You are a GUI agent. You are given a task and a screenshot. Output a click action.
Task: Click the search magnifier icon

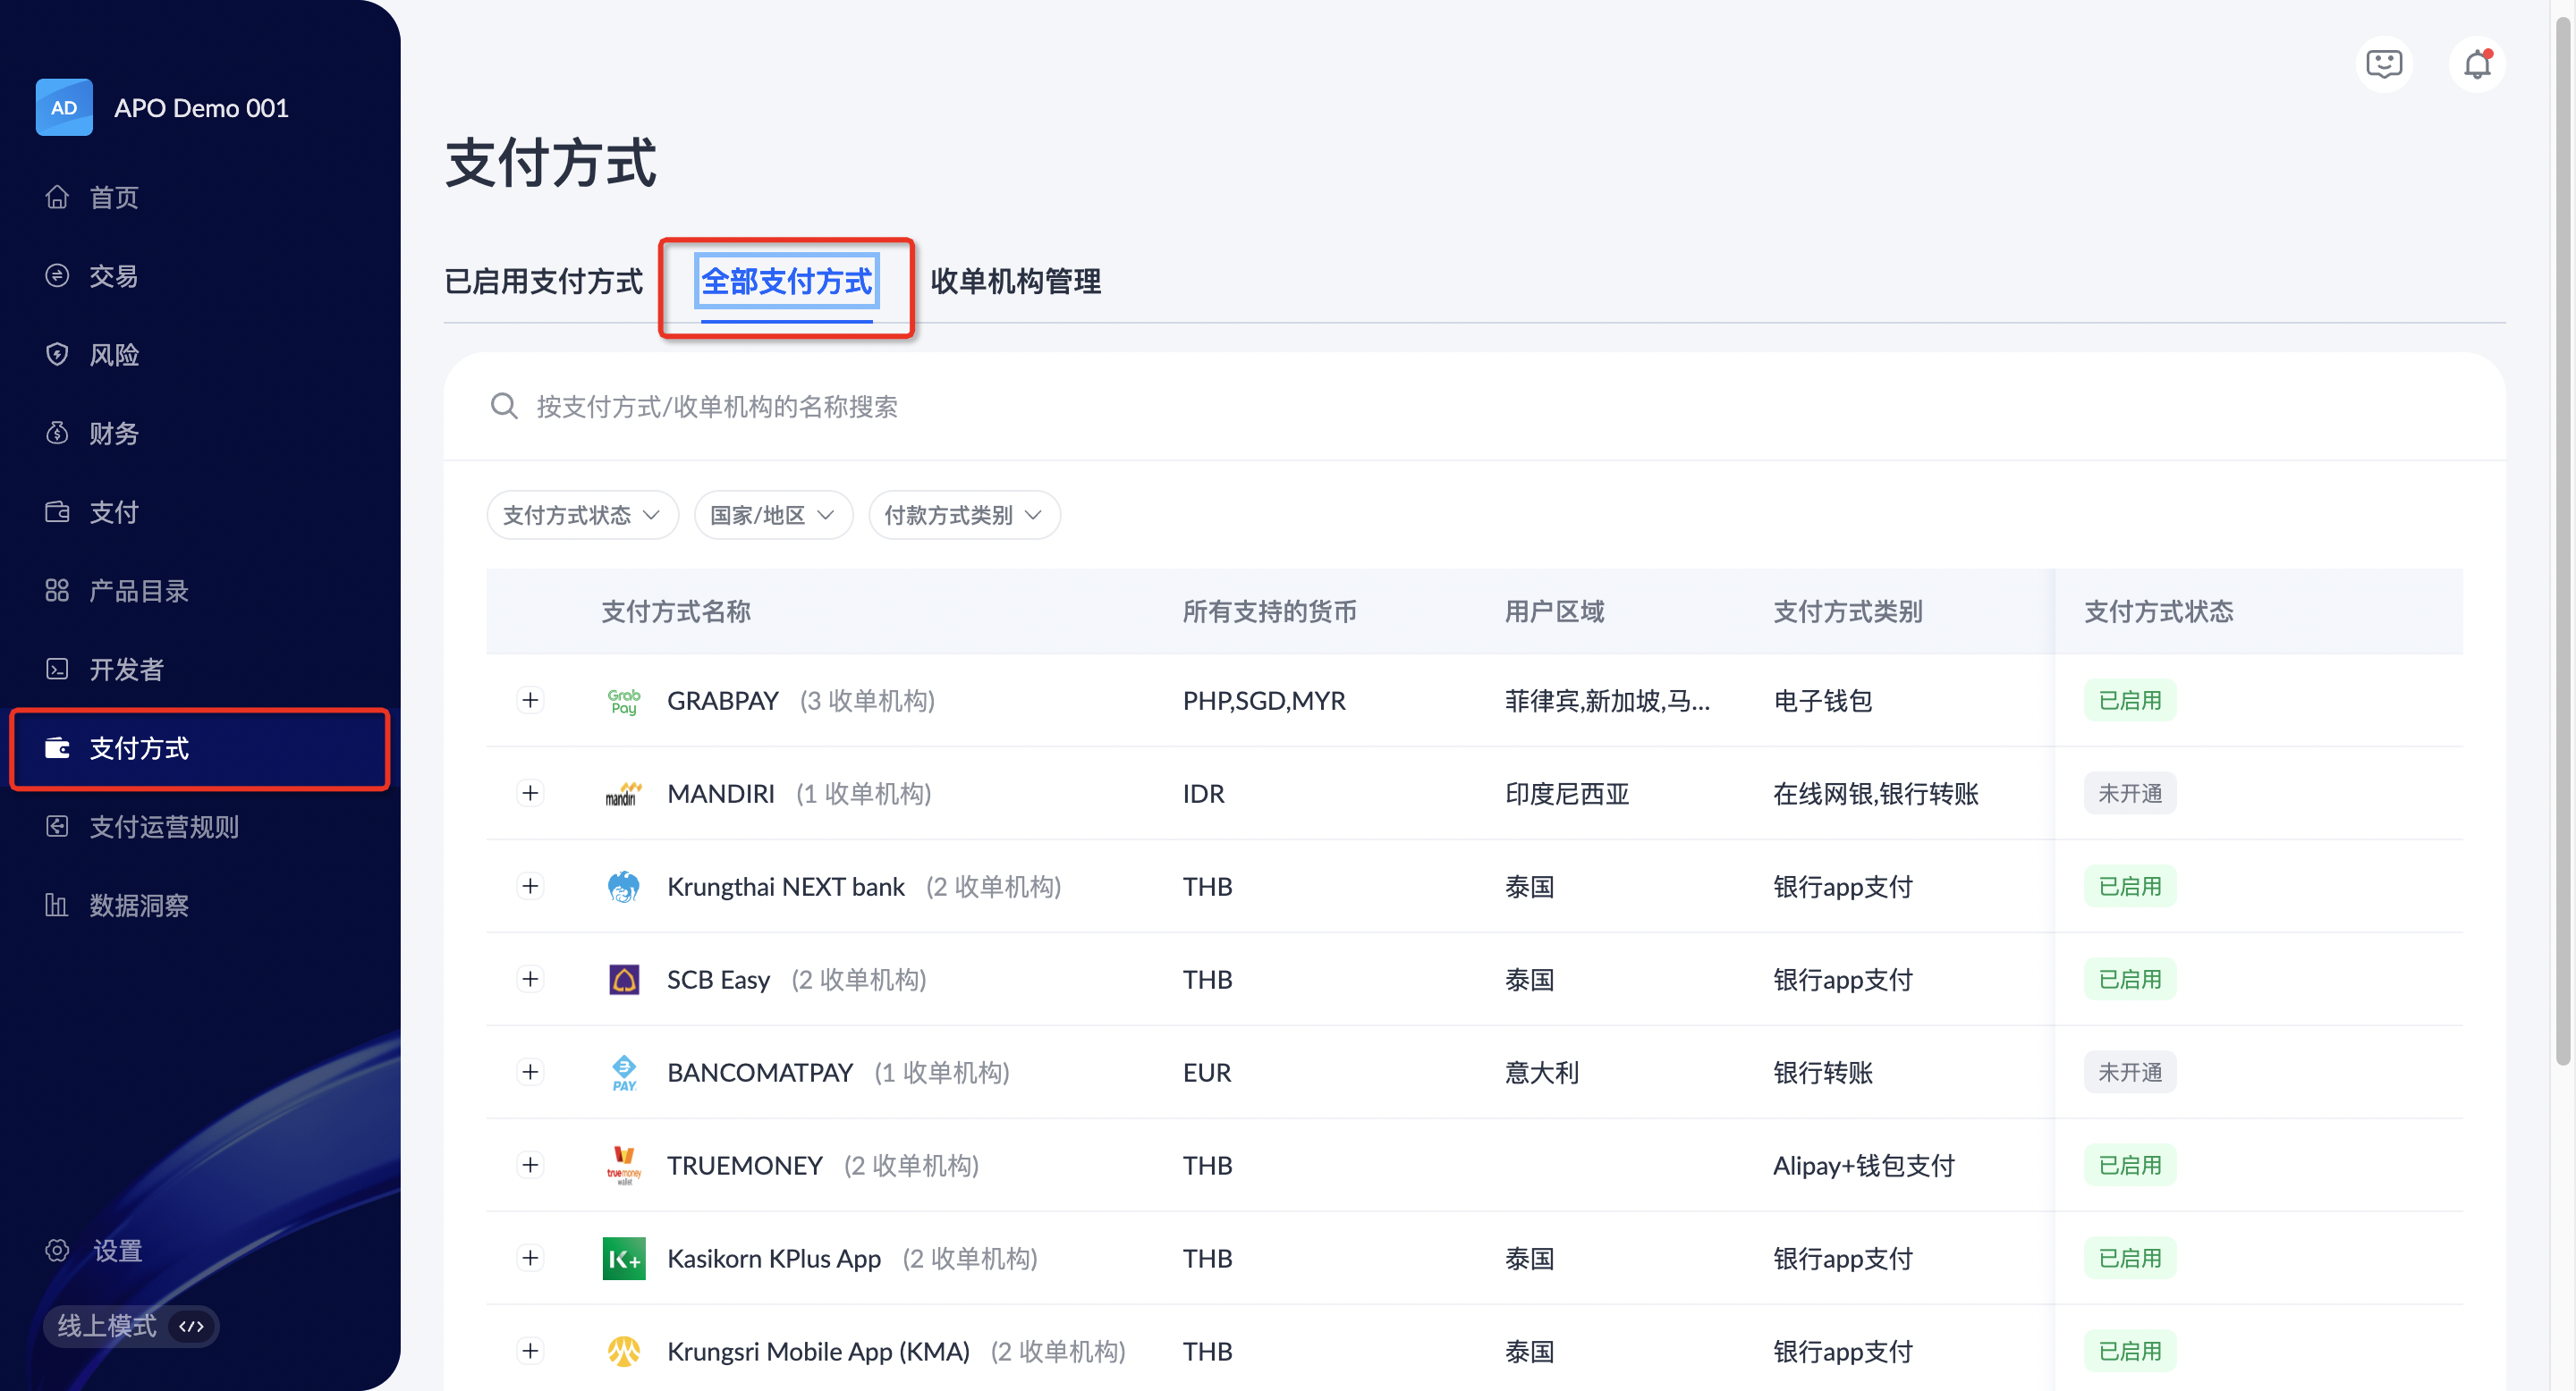(x=504, y=407)
